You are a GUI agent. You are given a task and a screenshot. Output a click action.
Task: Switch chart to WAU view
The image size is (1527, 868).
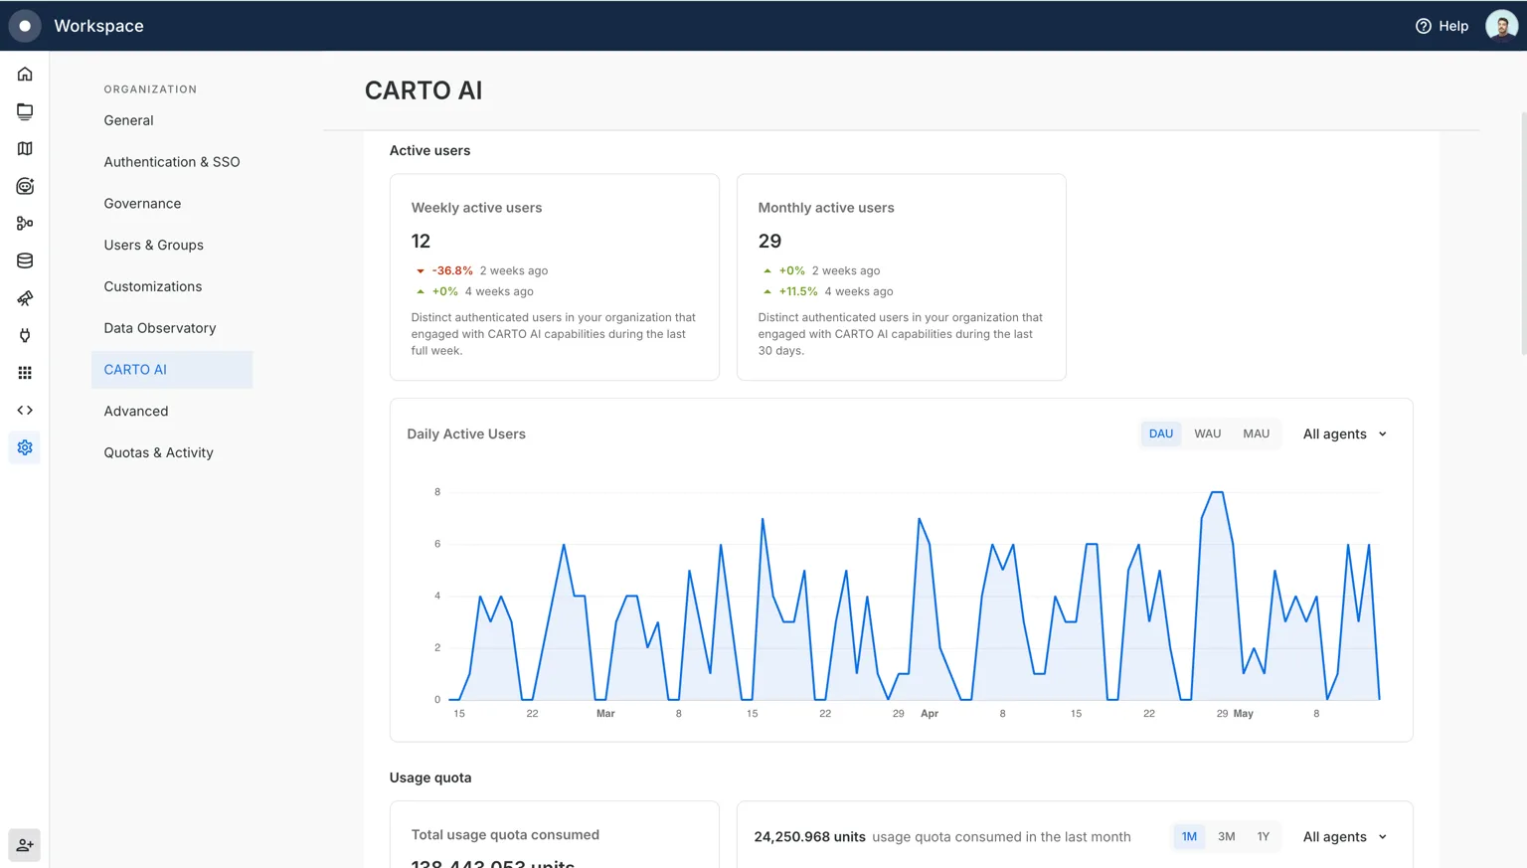coord(1207,434)
